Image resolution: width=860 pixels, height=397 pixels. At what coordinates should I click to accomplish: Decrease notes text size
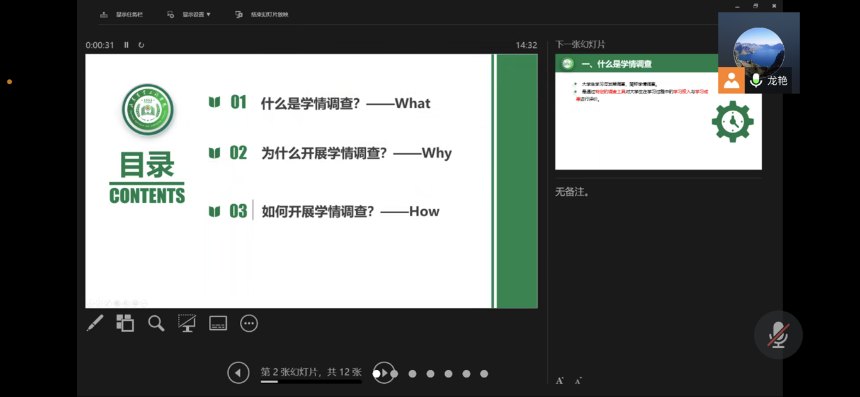pos(579,380)
